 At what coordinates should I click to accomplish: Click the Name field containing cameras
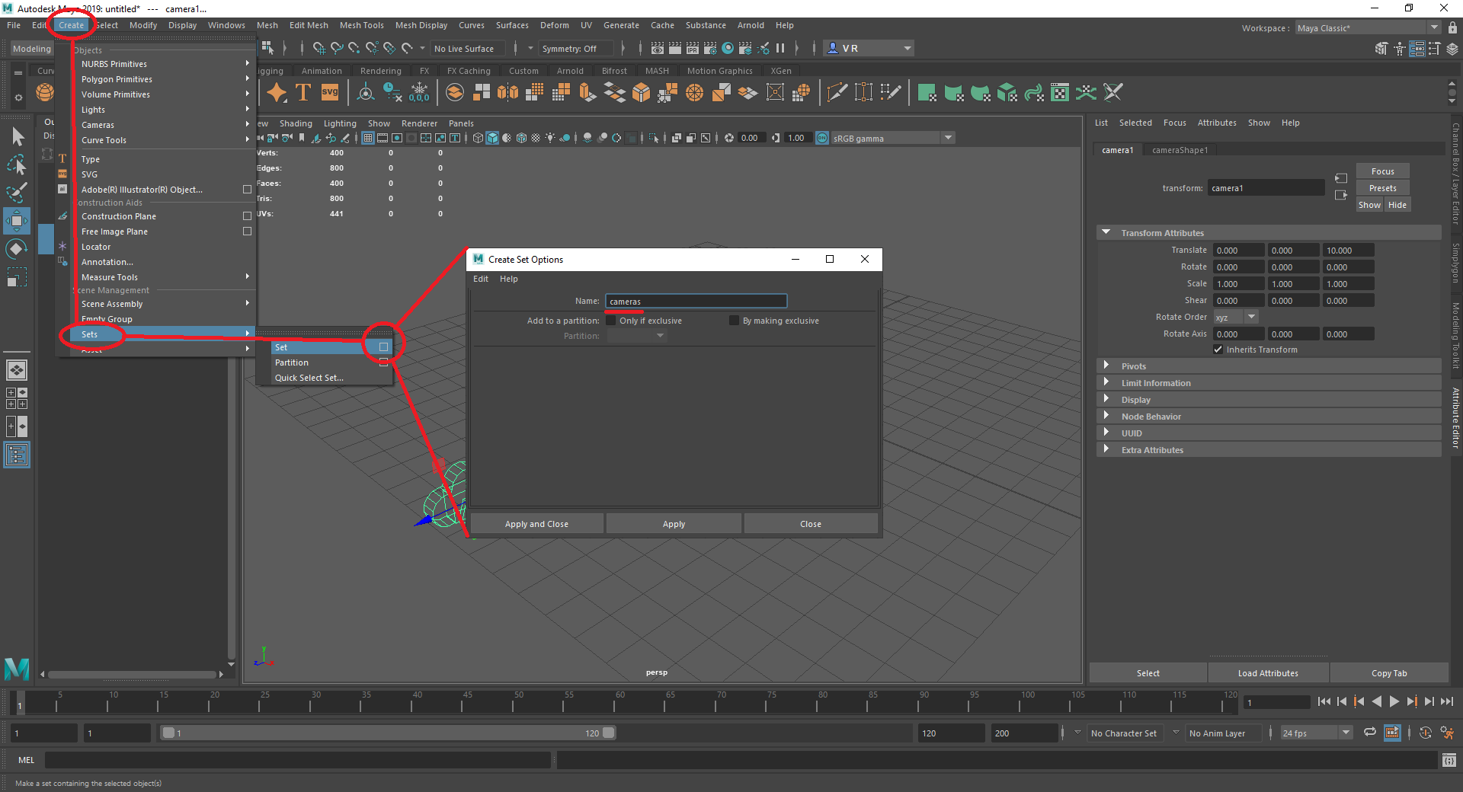pyautogui.click(x=695, y=301)
